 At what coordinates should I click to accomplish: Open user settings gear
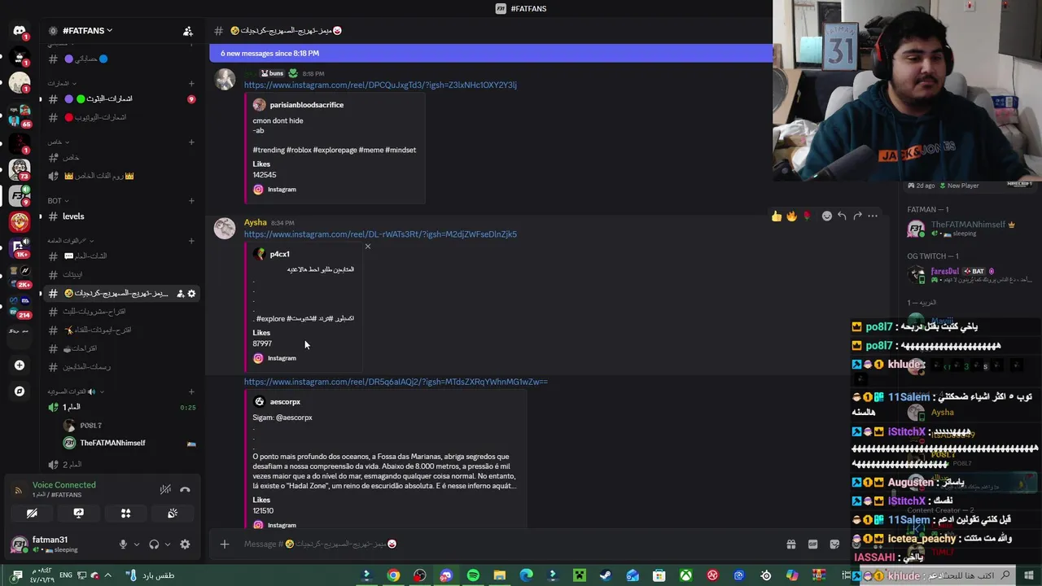pos(185,544)
